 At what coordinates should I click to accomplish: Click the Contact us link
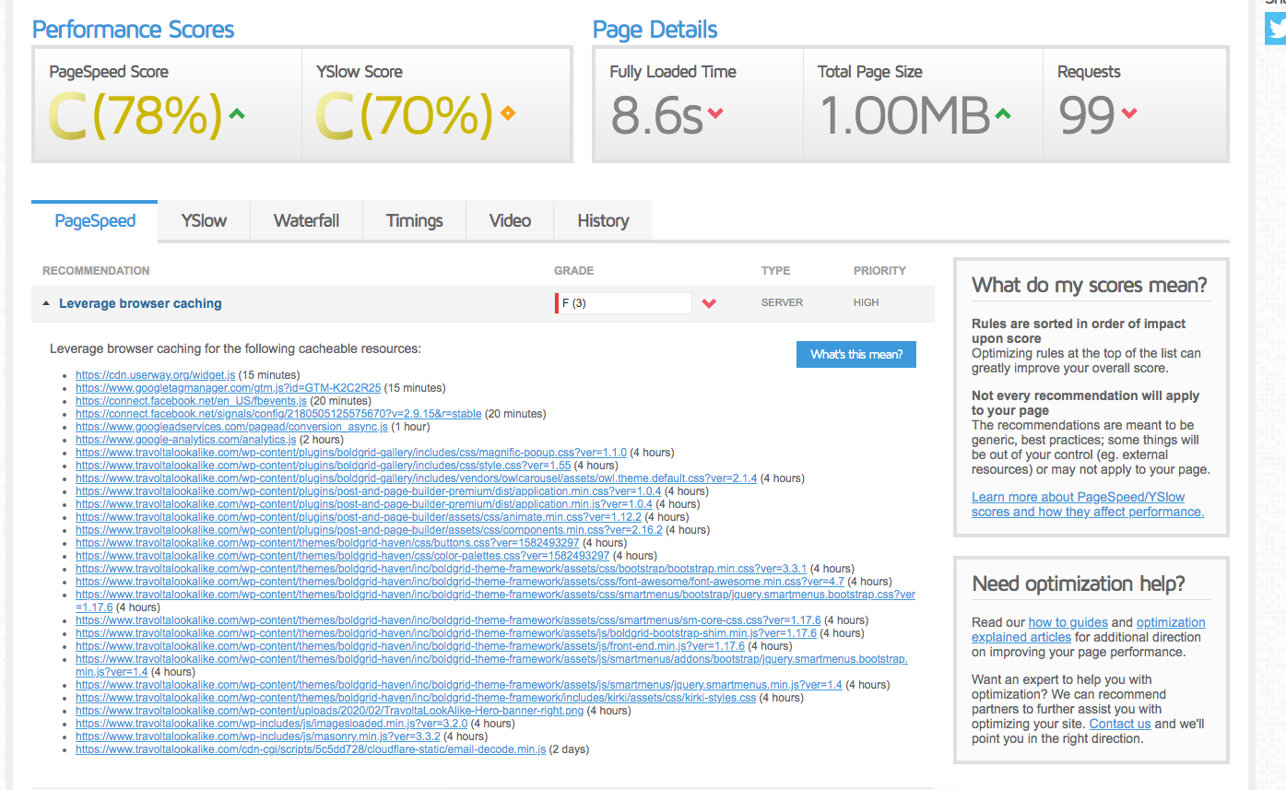point(1119,723)
